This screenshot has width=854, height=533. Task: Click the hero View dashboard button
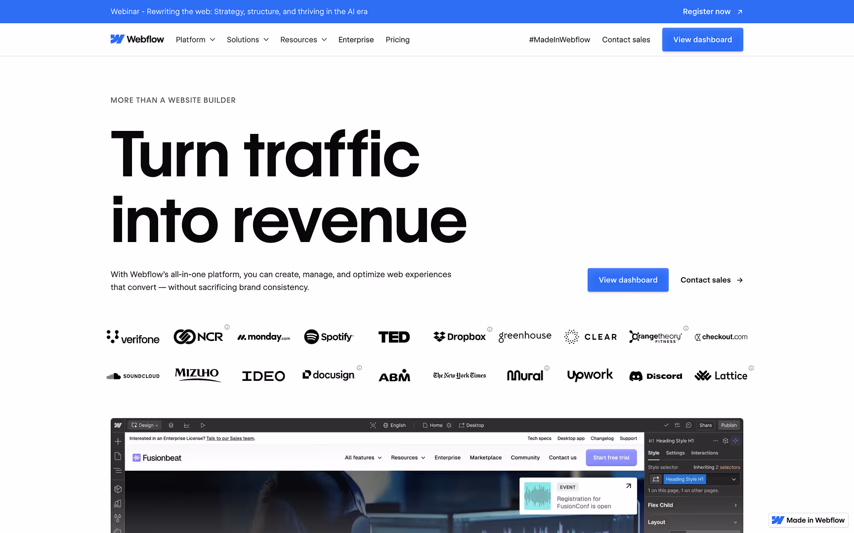(628, 280)
